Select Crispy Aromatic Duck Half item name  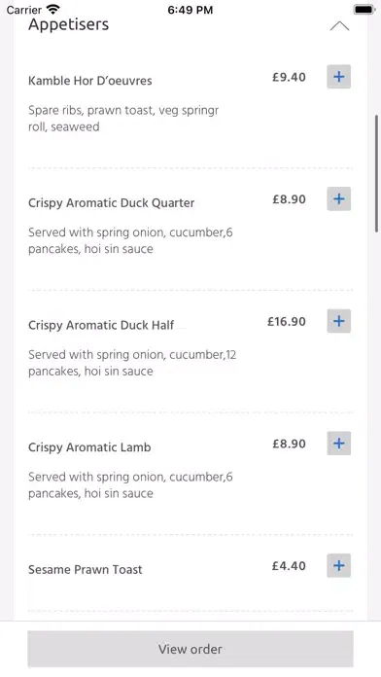tap(101, 326)
